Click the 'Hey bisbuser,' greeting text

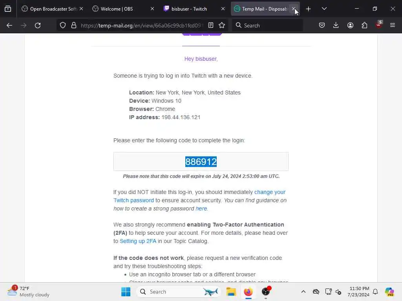point(201,59)
